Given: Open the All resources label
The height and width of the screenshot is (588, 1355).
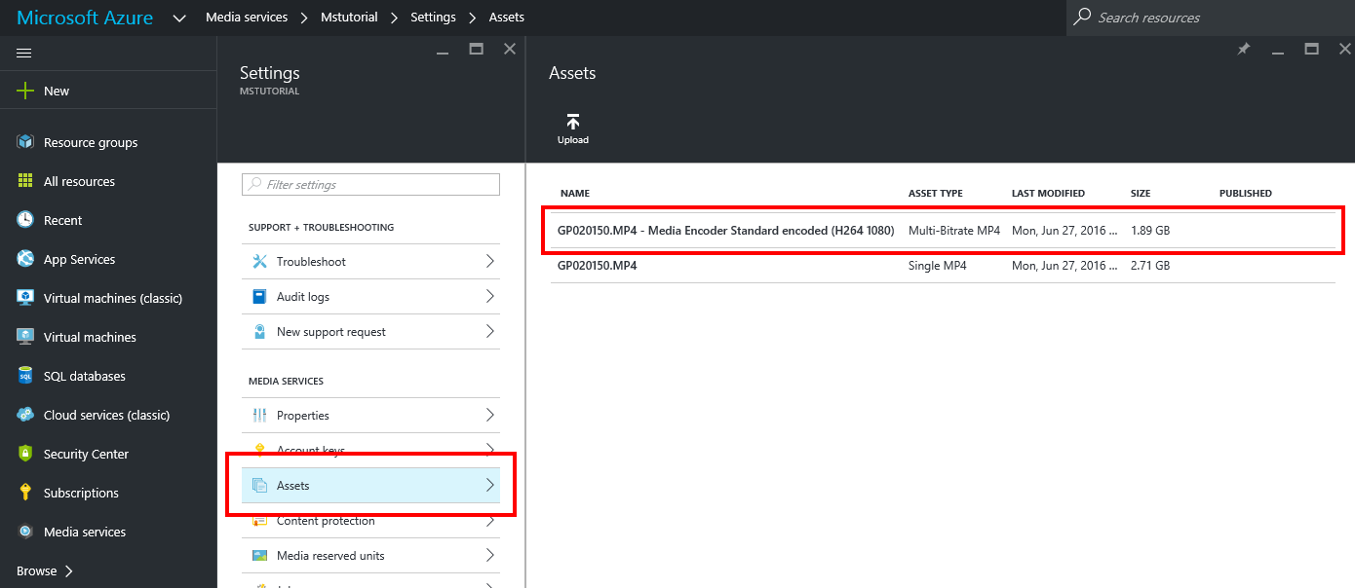Looking at the screenshot, I should click(x=79, y=181).
